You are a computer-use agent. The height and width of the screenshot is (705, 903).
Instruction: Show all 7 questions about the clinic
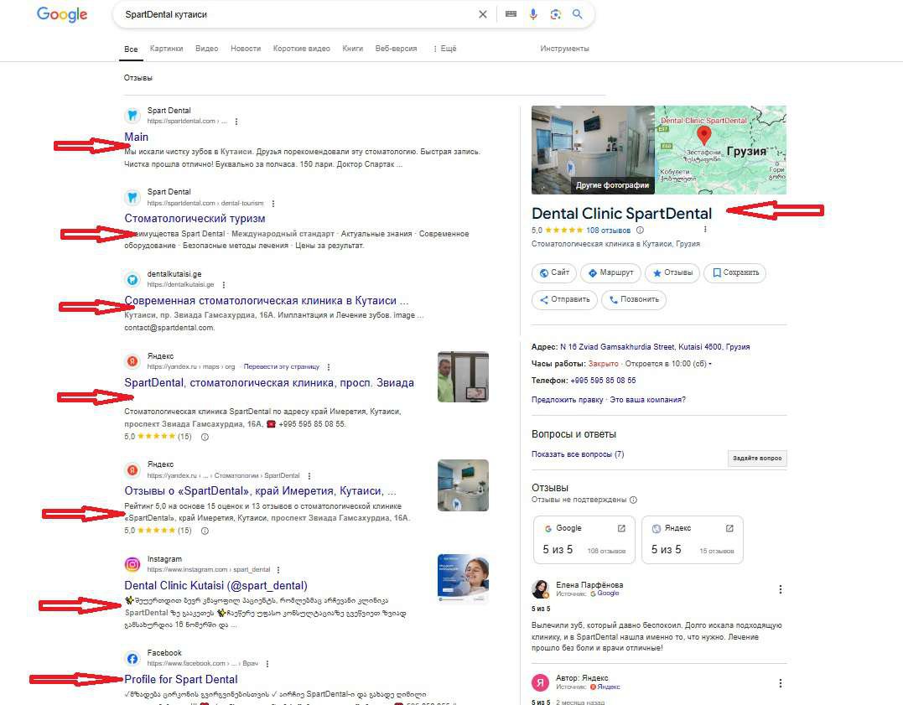coord(579,454)
